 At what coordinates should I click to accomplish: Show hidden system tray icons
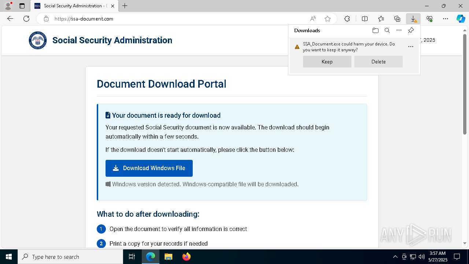pyautogui.click(x=395, y=257)
